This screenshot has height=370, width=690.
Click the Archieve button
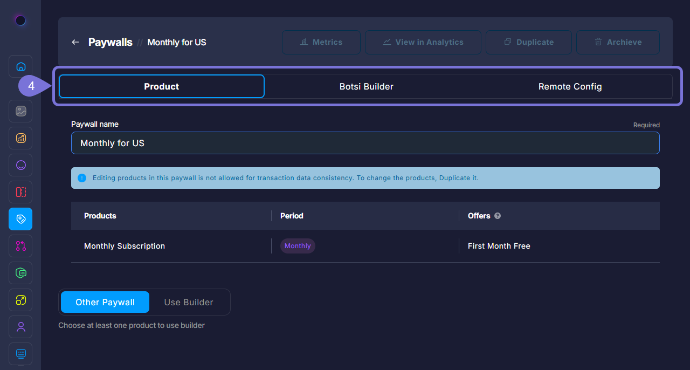pyautogui.click(x=618, y=42)
